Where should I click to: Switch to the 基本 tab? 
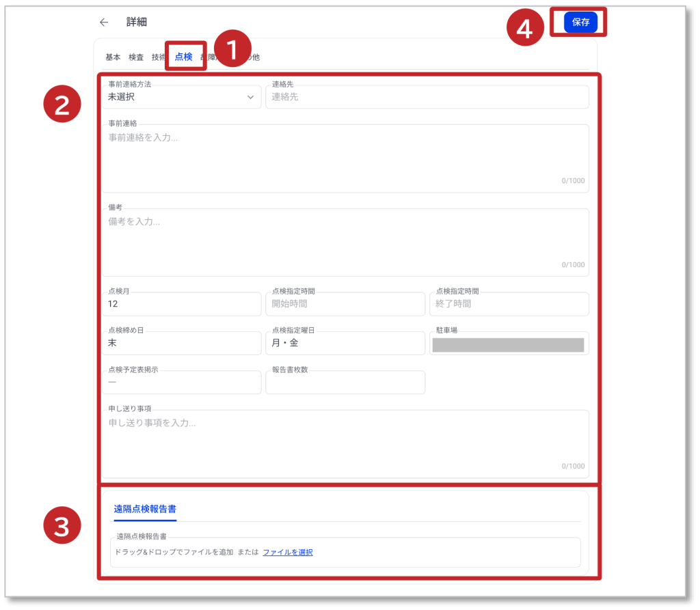click(x=113, y=57)
